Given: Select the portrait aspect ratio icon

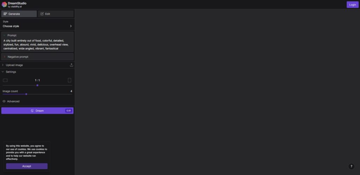Looking at the screenshot, I should coord(70,80).
